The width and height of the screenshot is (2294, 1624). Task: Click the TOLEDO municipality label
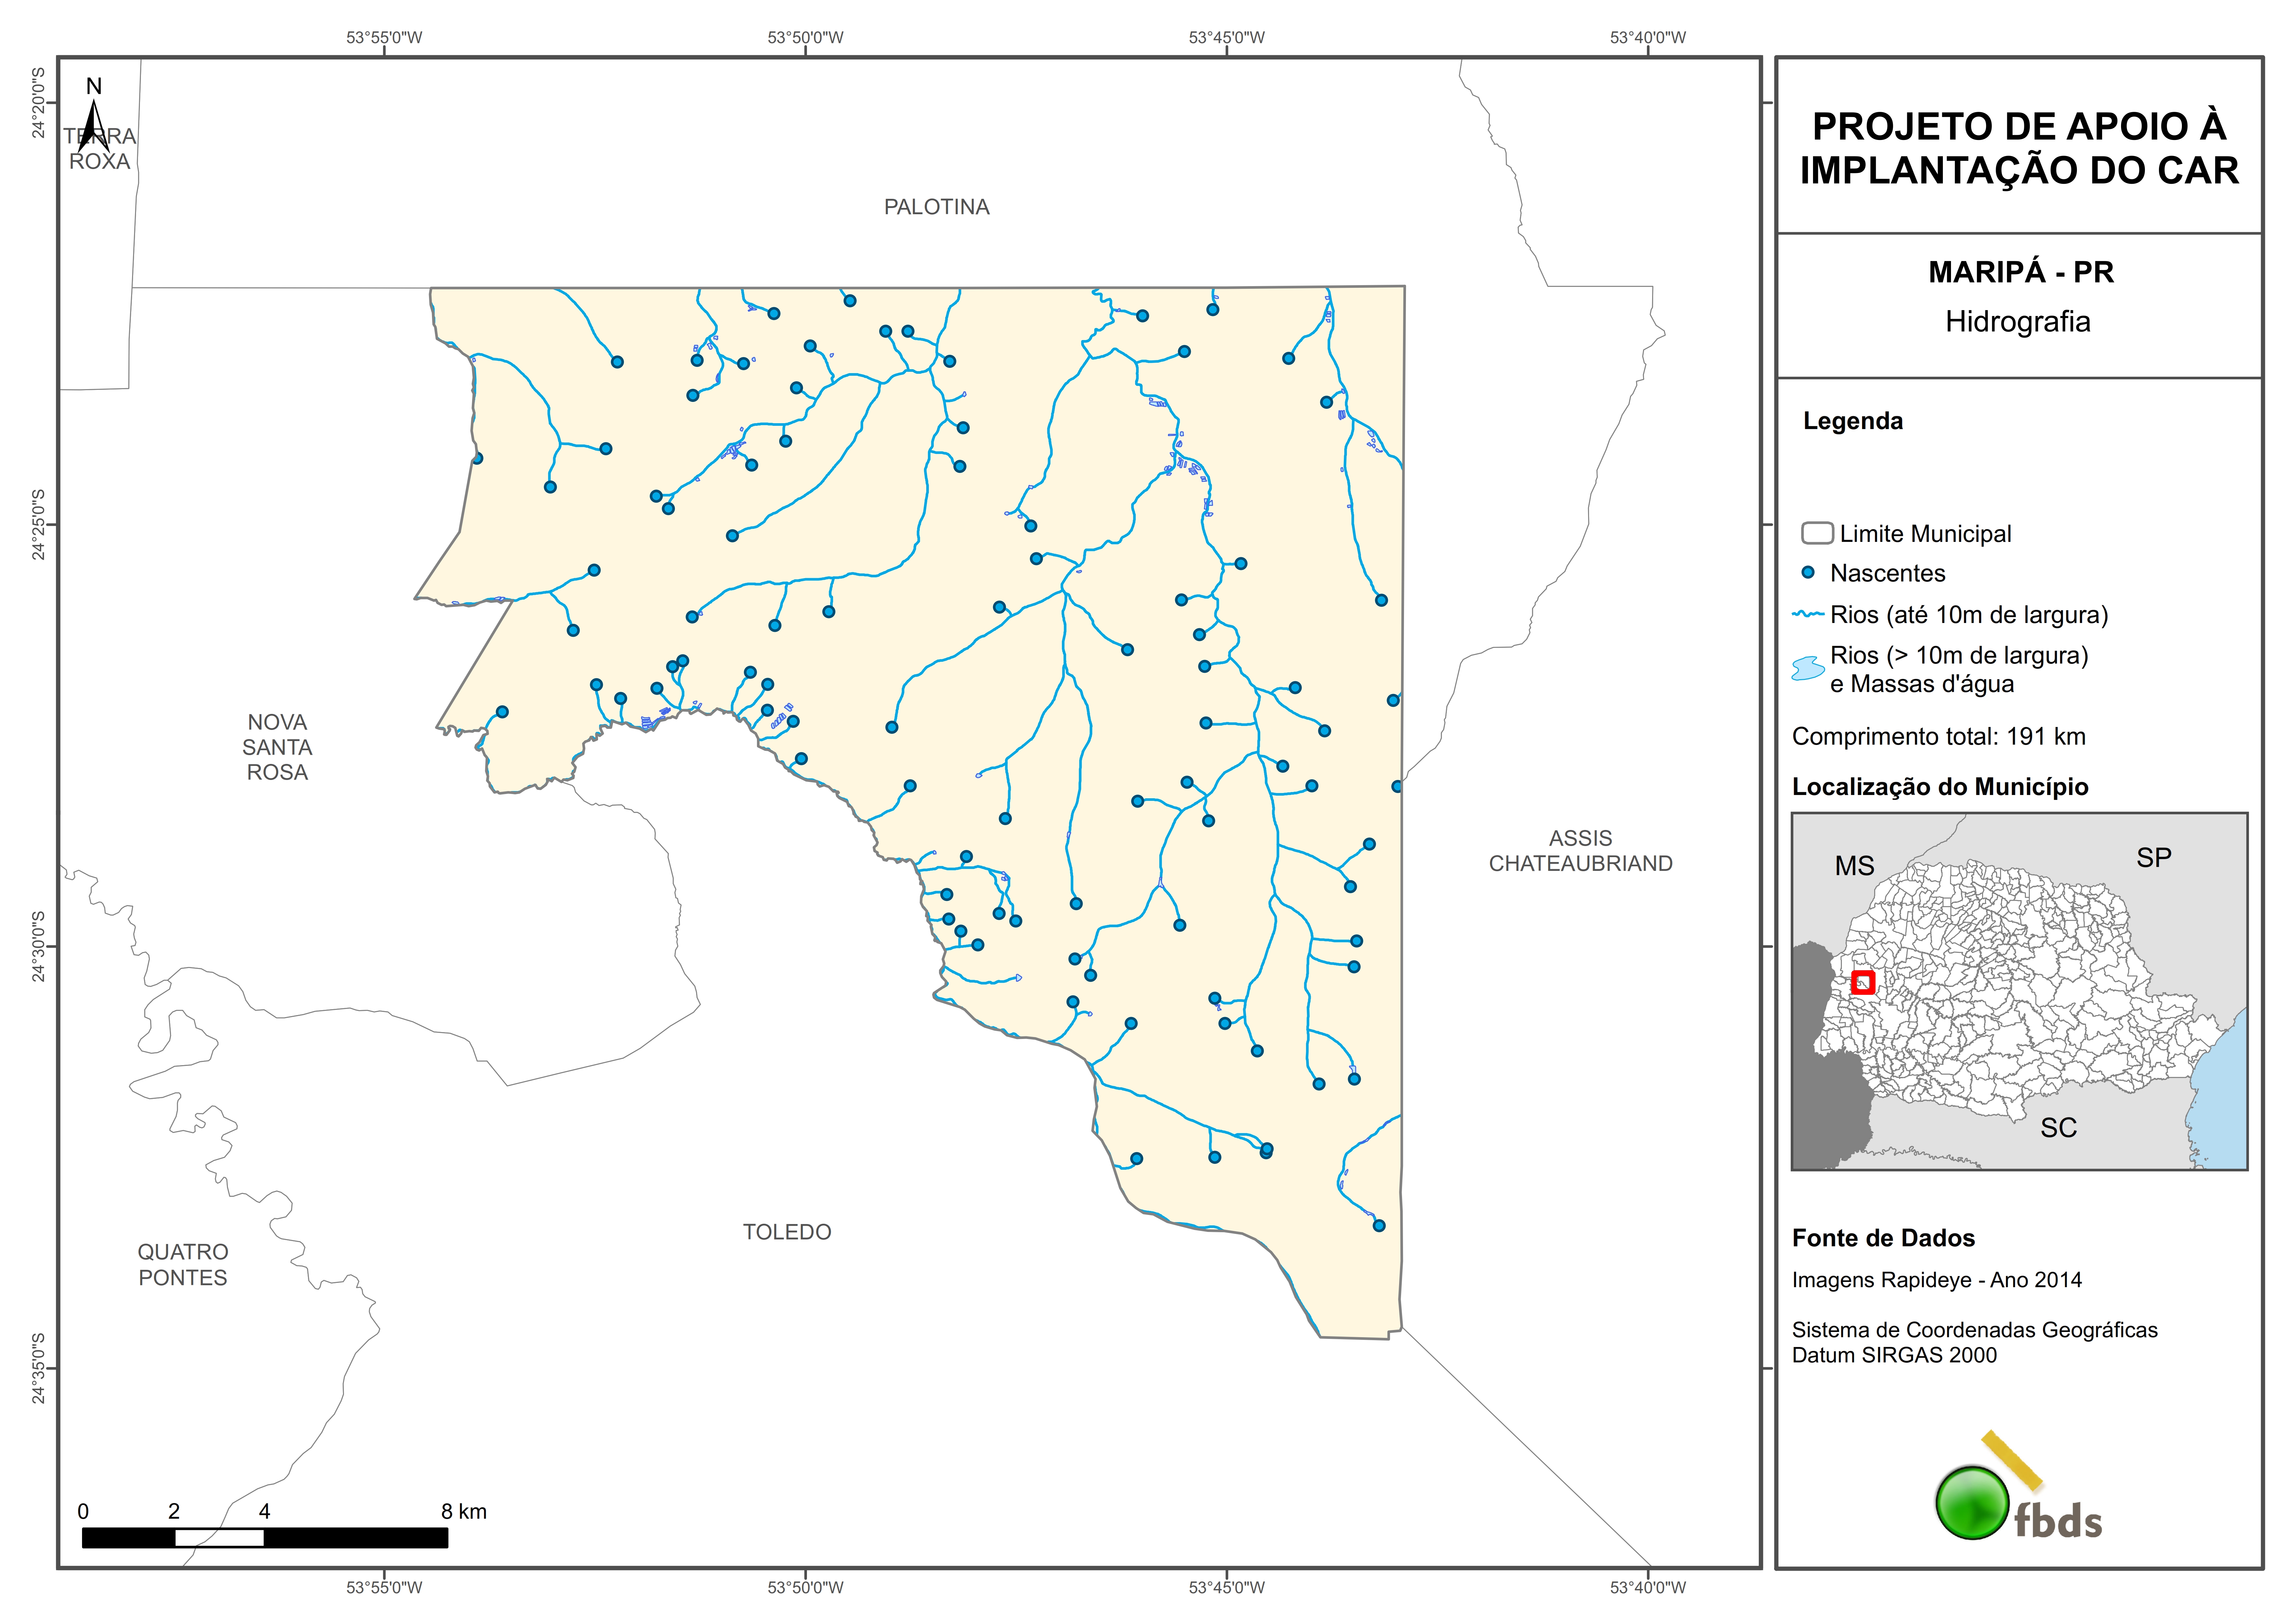787,1232
